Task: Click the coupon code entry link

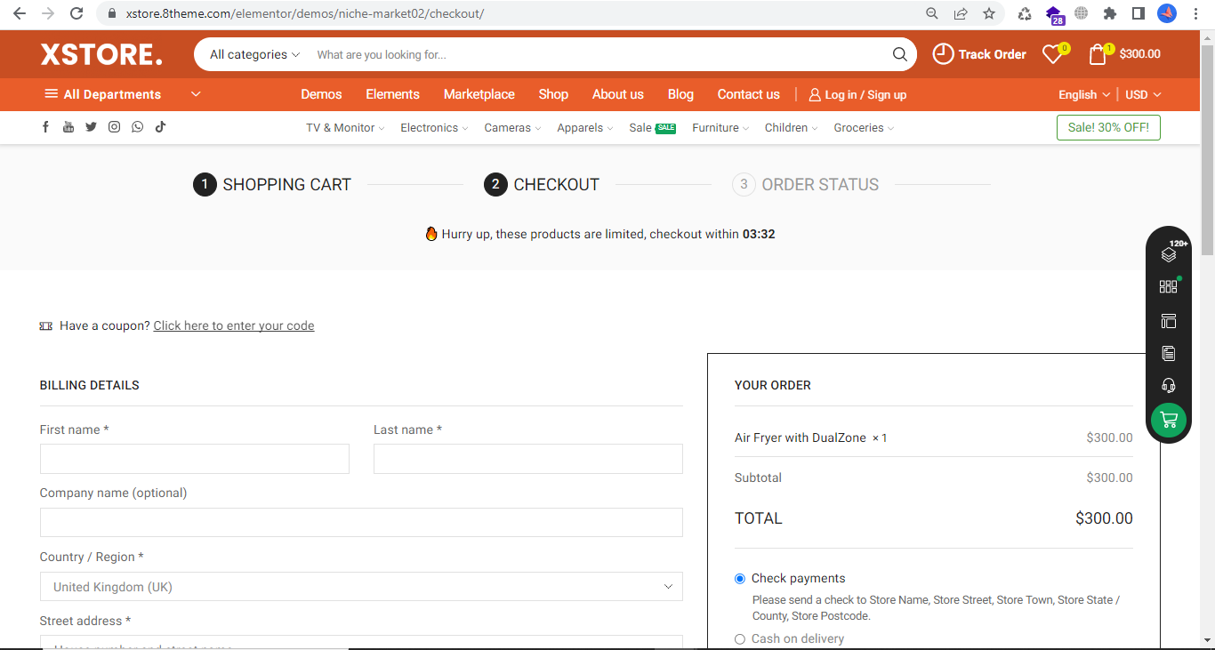Action: [x=234, y=325]
